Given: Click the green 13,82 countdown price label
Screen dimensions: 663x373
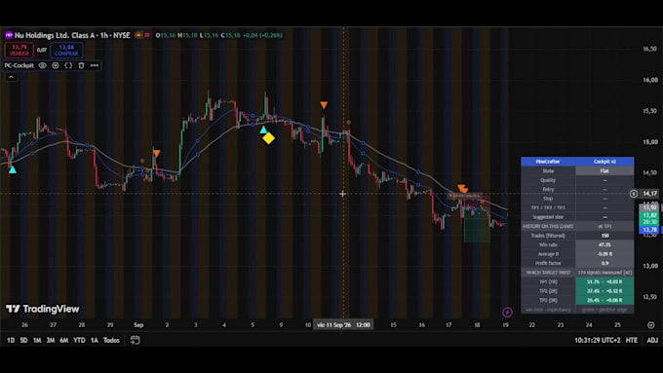Looking at the screenshot, I should (x=649, y=218).
